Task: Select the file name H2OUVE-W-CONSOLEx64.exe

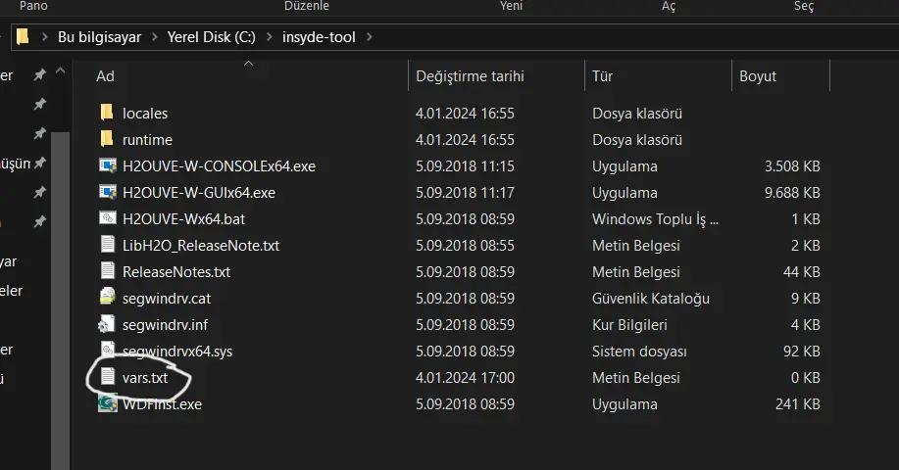Action: [219, 166]
